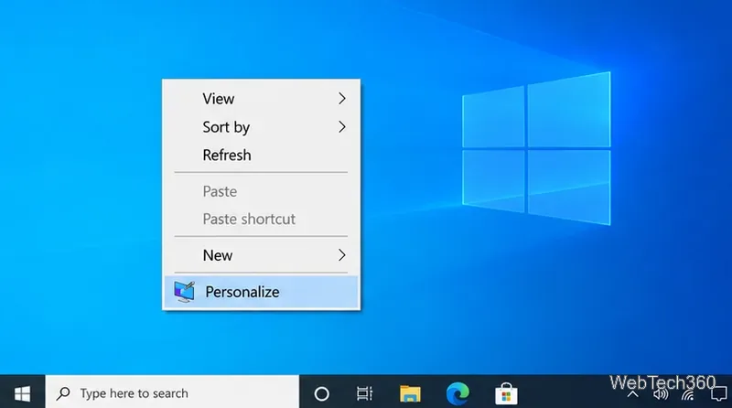Open Cortana from the taskbar circle icon
The image size is (732, 408).
coord(322,393)
